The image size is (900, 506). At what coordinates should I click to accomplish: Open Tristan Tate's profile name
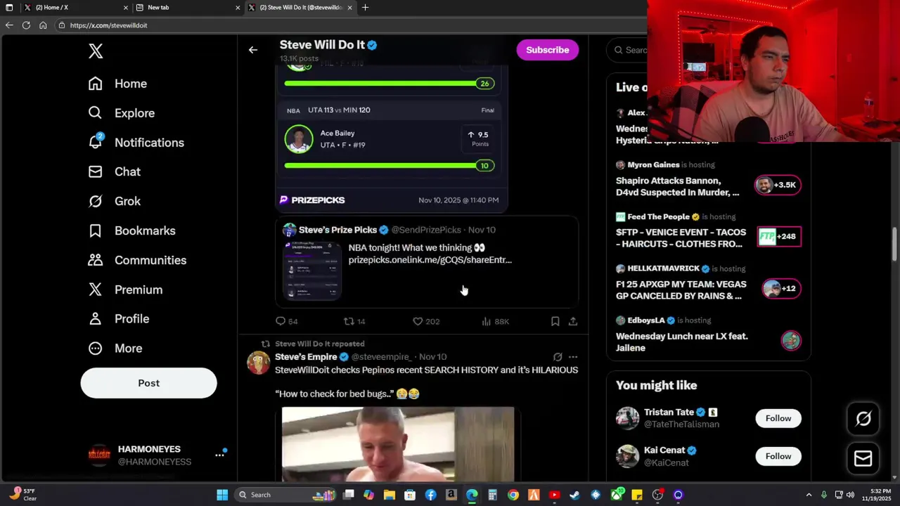pos(669,413)
